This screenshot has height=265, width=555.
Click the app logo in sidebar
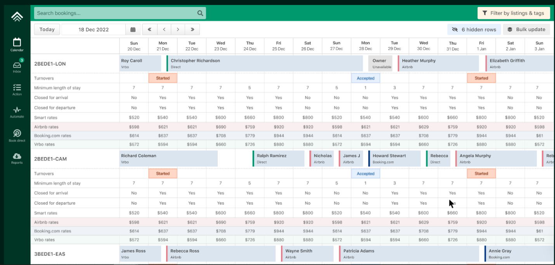click(17, 16)
